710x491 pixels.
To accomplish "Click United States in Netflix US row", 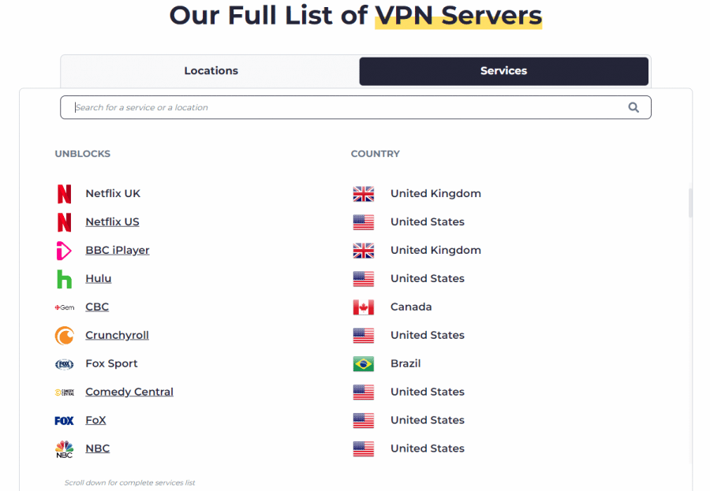I will [x=428, y=221].
